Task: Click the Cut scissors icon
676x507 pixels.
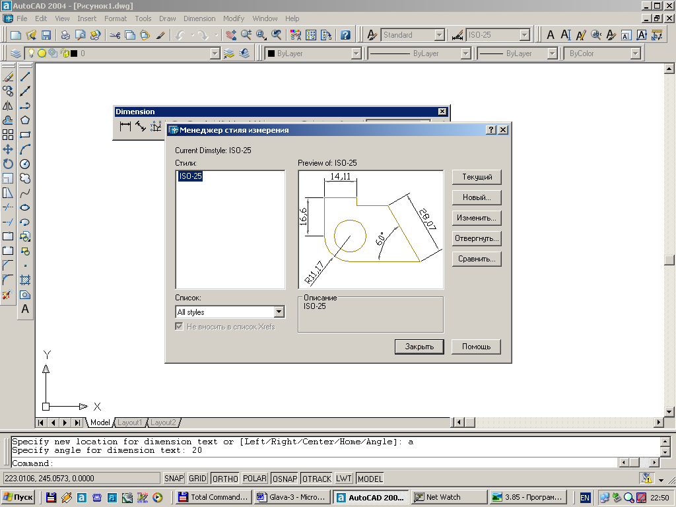Action: pyautogui.click(x=115, y=35)
